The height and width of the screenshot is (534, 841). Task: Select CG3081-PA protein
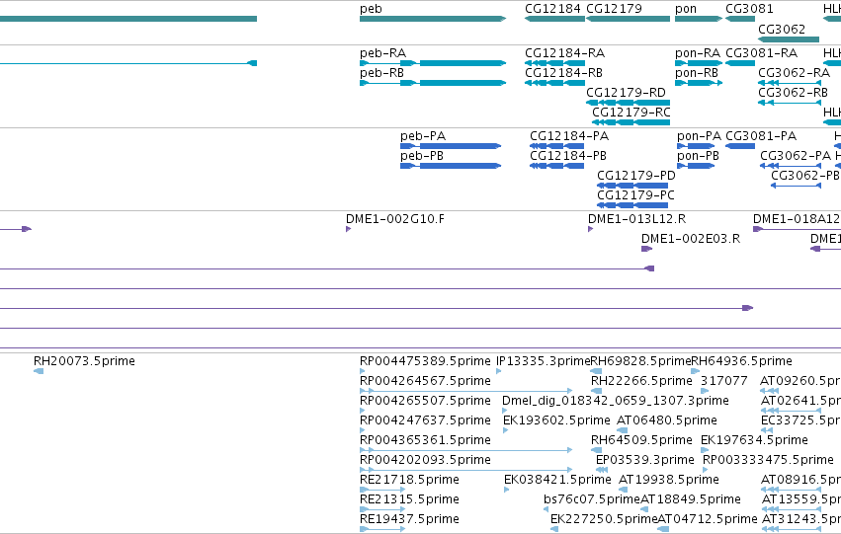click(x=740, y=146)
